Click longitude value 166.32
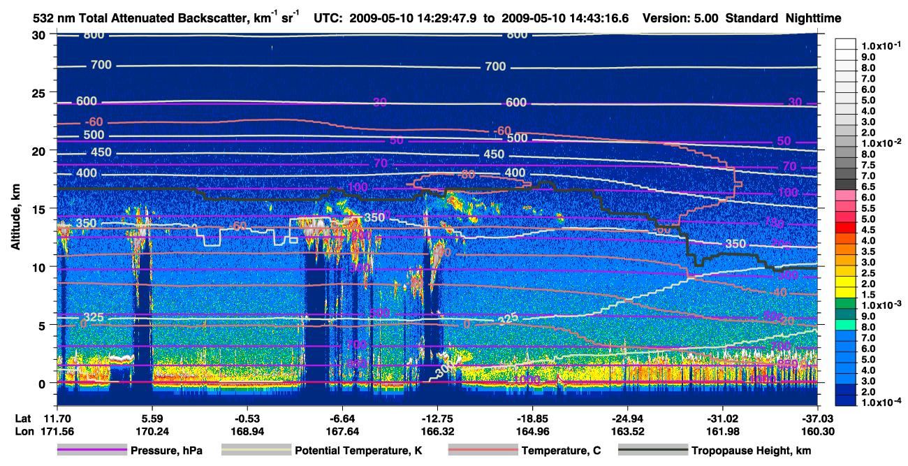The image size is (908, 466). 437,431
